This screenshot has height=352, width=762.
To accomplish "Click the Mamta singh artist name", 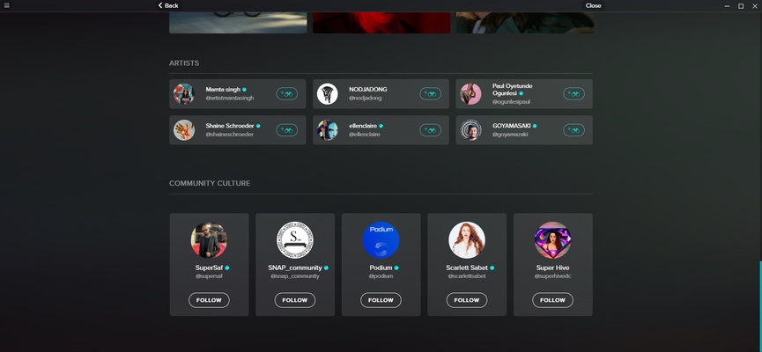I will [223, 90].
